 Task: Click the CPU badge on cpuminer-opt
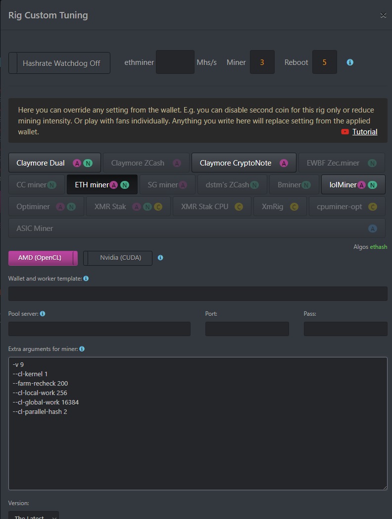(x=373, y=207)
